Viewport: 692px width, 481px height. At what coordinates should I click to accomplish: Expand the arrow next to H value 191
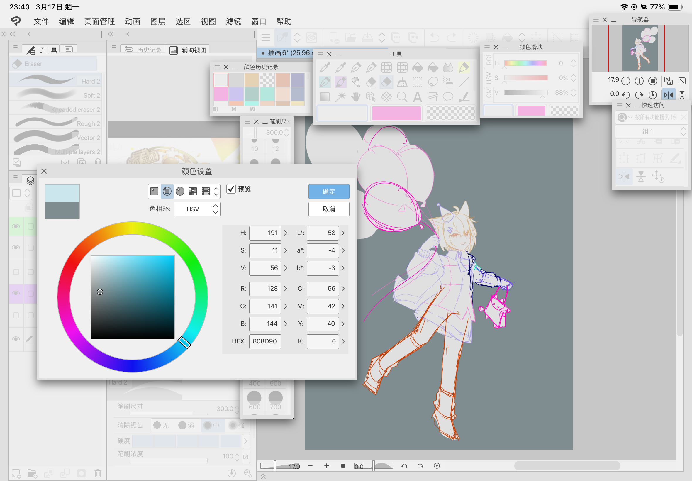[286, 233]
